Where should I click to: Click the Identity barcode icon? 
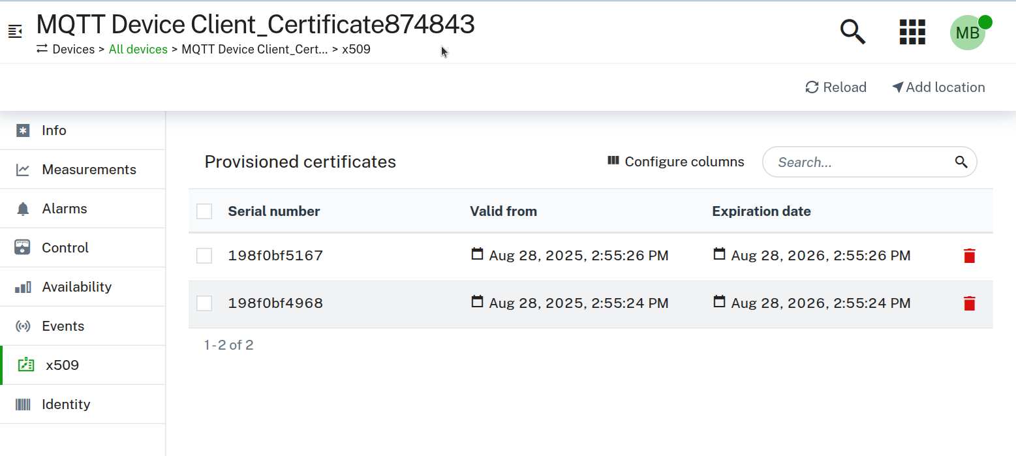point(24,404)
